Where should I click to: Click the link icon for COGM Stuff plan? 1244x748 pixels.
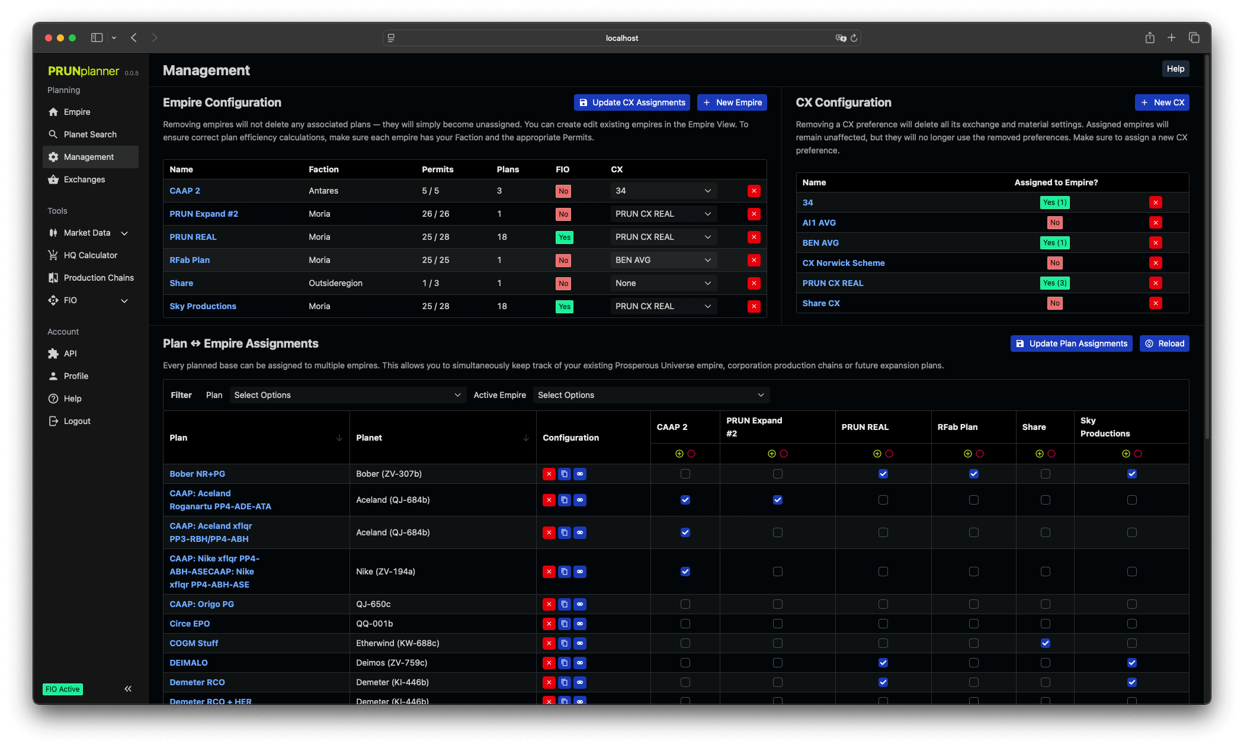pyautogui.click(x=579, y=643)
